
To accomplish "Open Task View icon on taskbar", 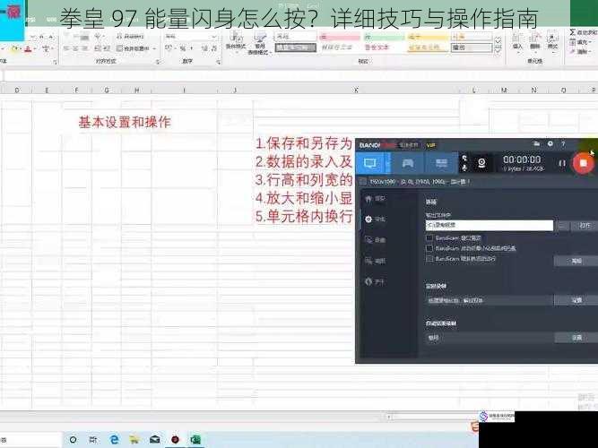I will point(93,440).
